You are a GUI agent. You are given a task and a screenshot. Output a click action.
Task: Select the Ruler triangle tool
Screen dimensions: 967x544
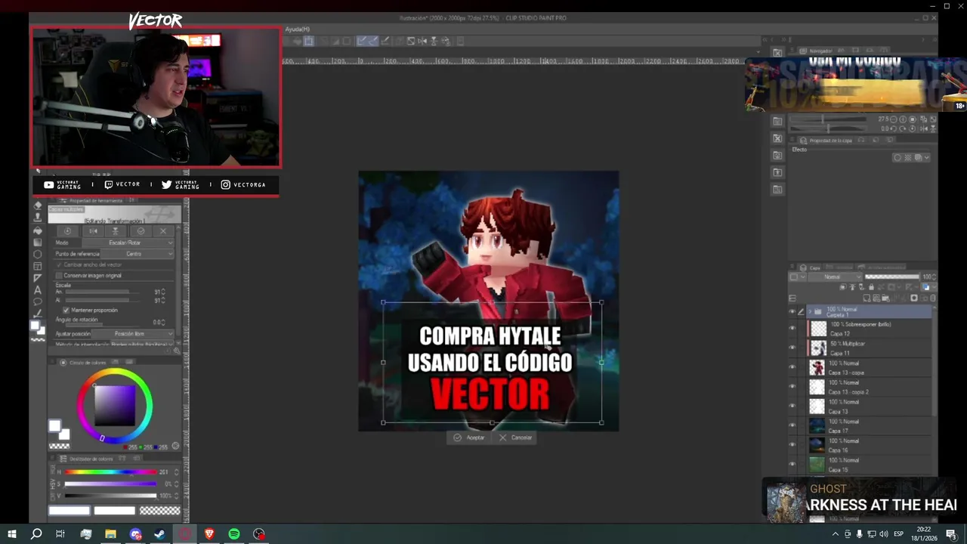(38, 278)
